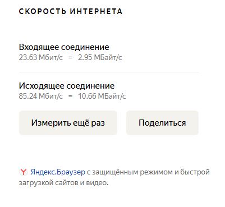Click the 23.63 Мбит/с incoming value
Viewport: 225px width, 207px height.
40,57
